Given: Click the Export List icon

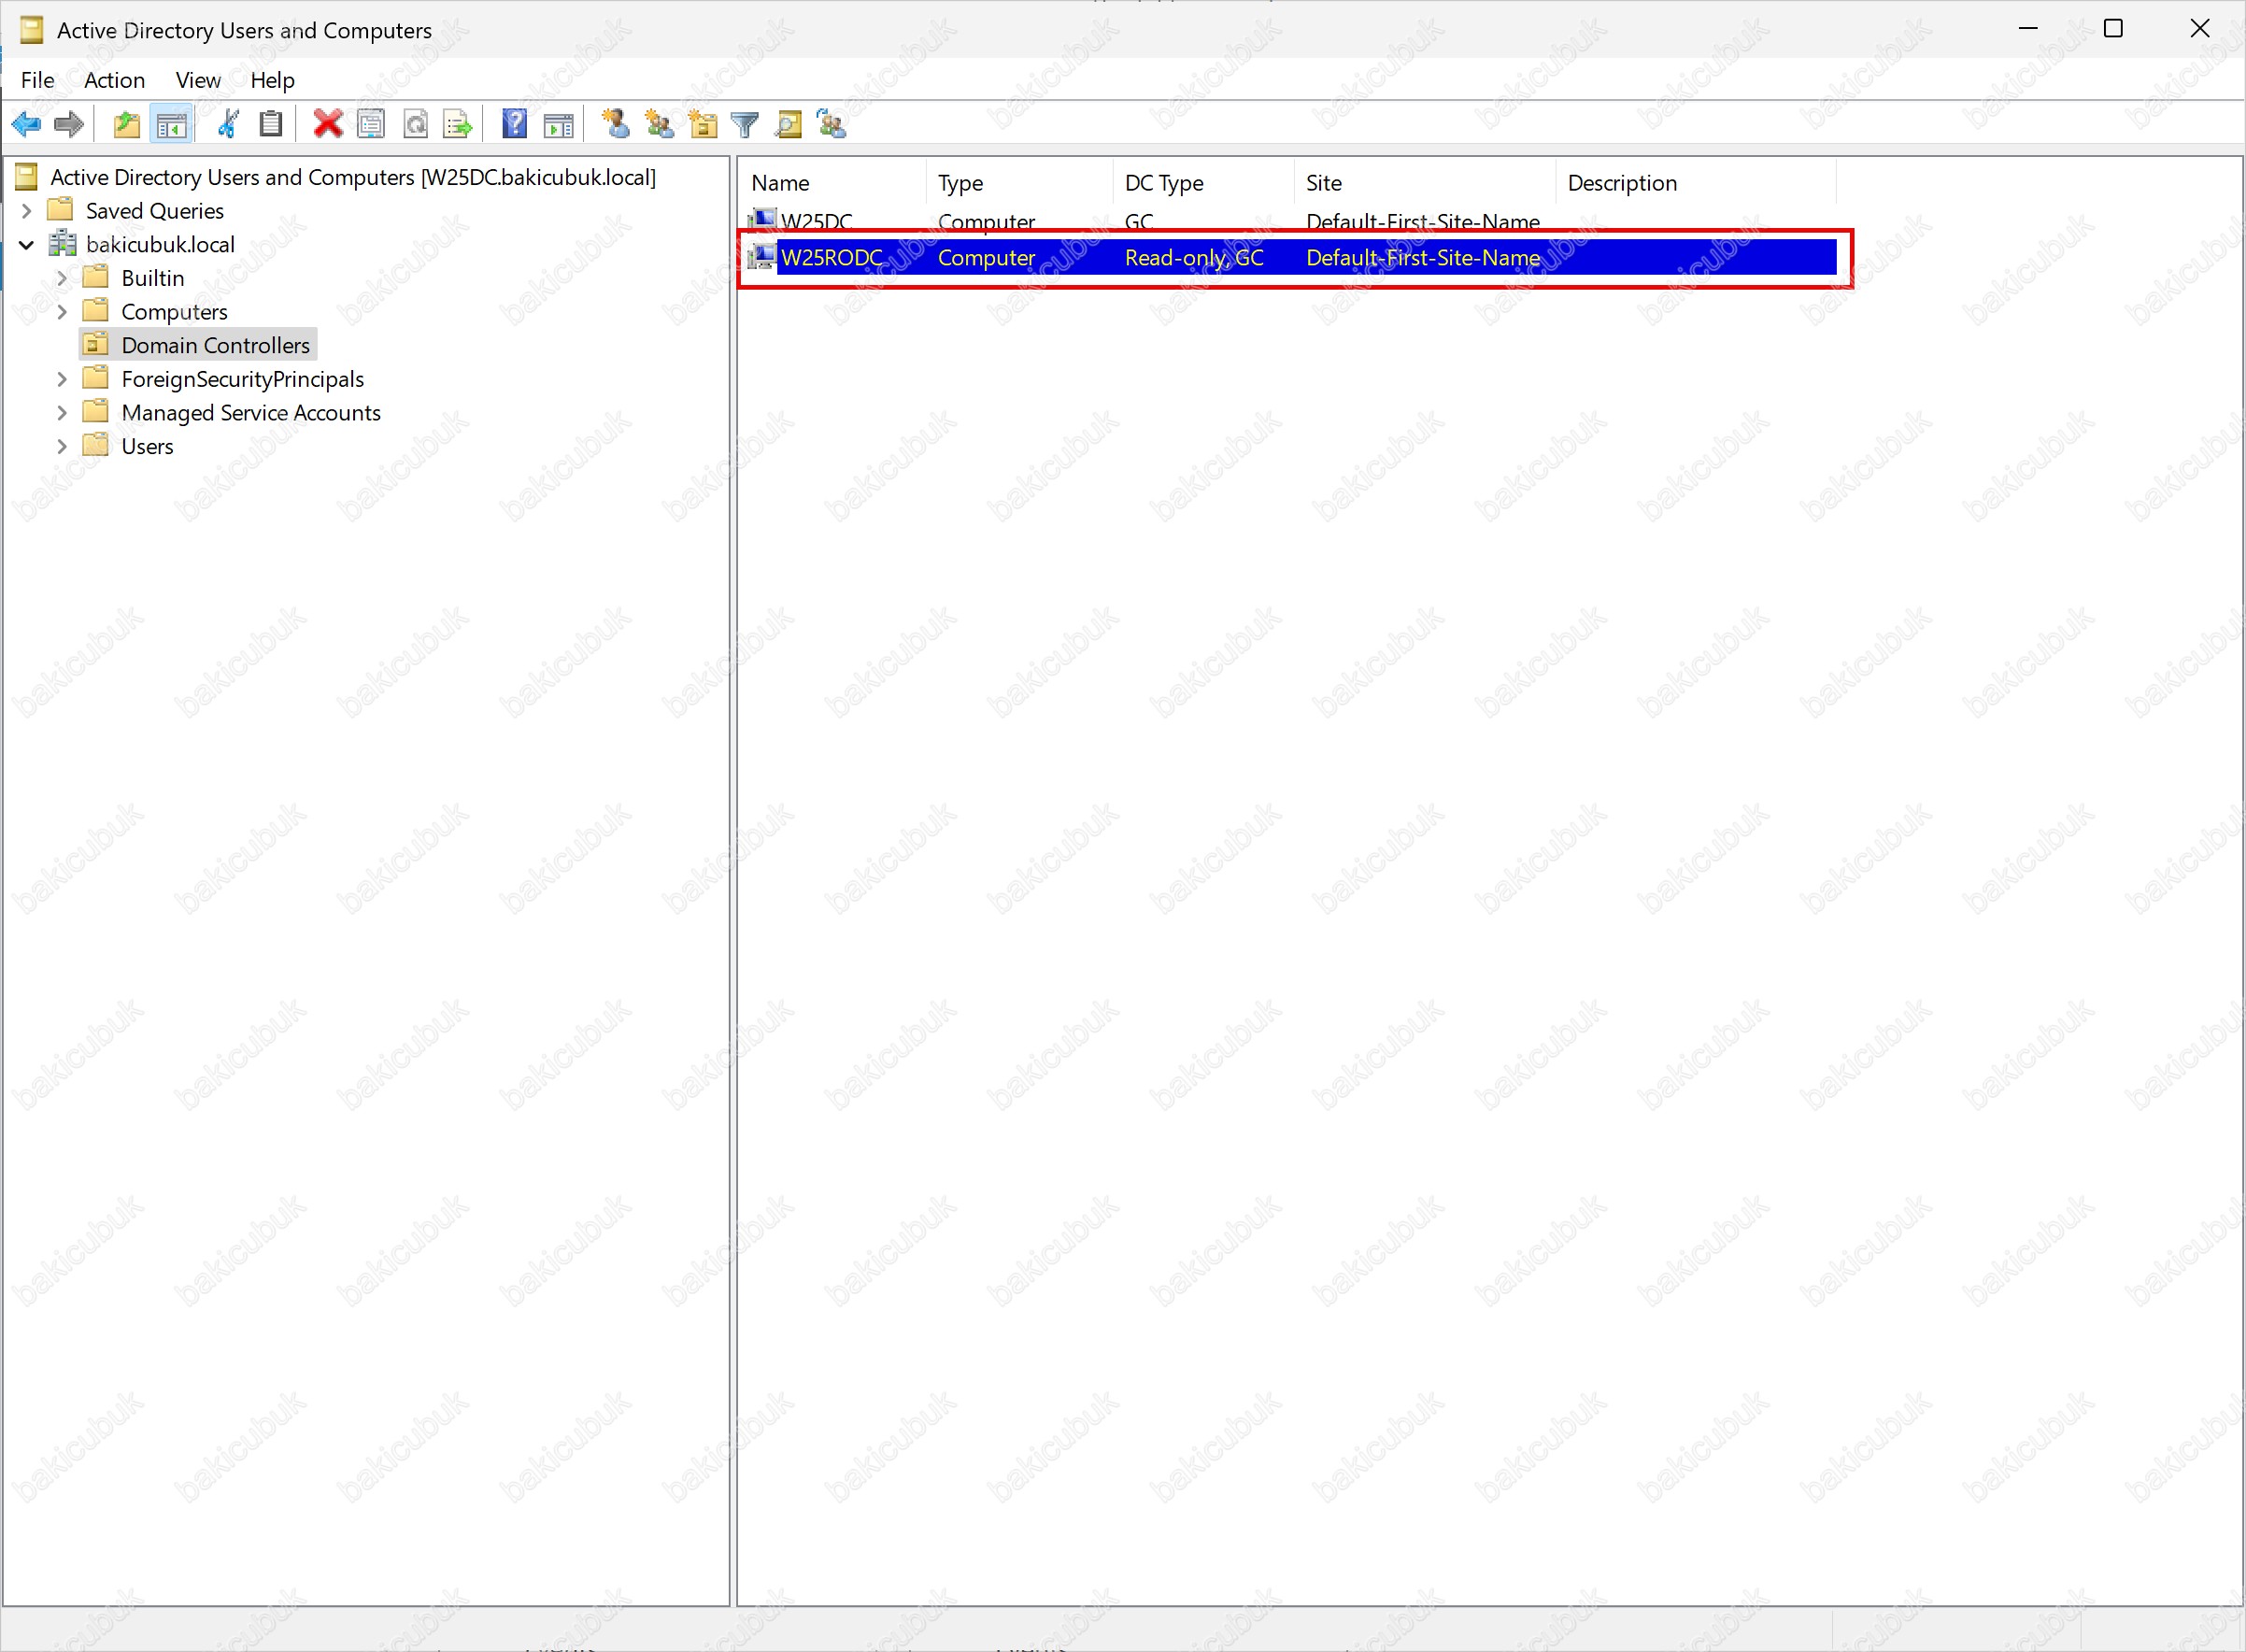Looking at the screenshot, I should [458, 124].
